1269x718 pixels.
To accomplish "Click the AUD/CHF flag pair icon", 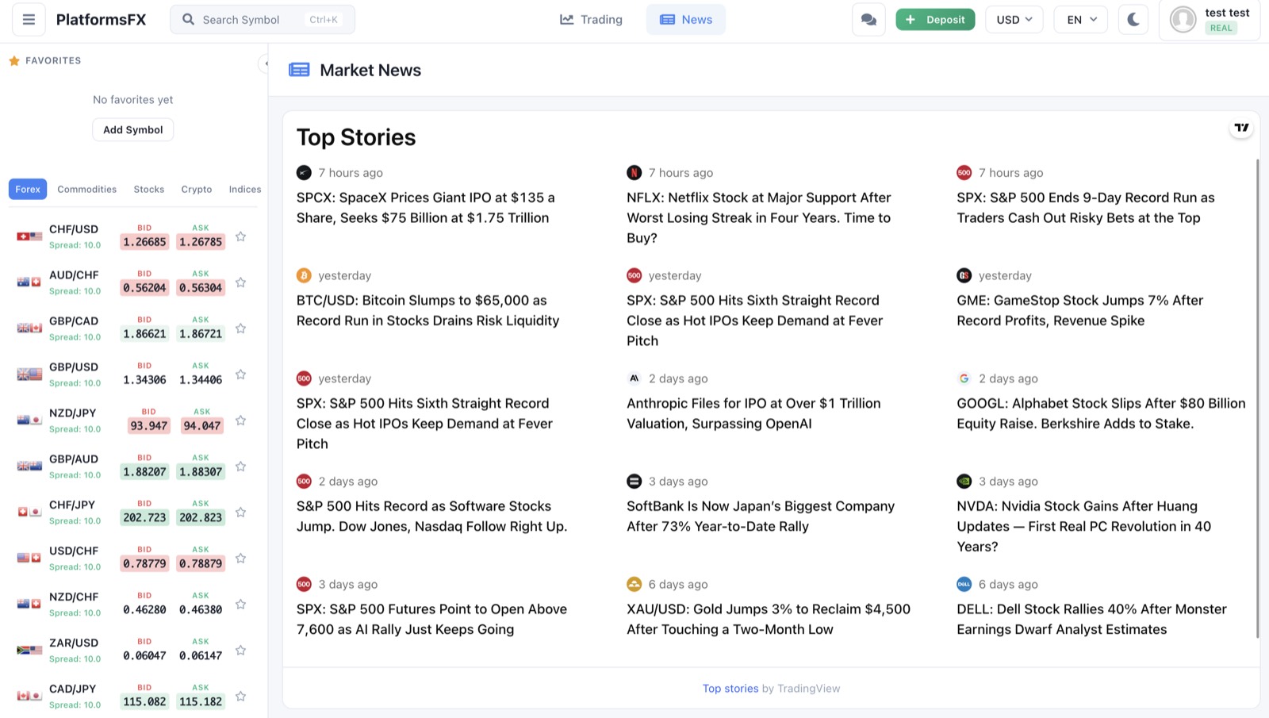I will pos(29,282).
